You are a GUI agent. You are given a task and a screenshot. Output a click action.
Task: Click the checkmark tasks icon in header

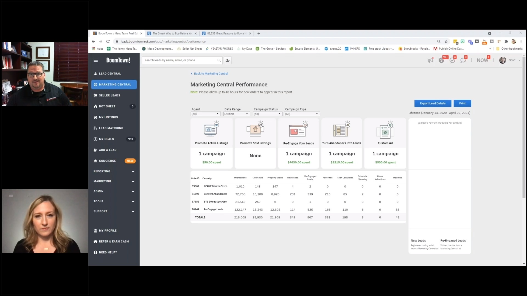tap(452, 60)
